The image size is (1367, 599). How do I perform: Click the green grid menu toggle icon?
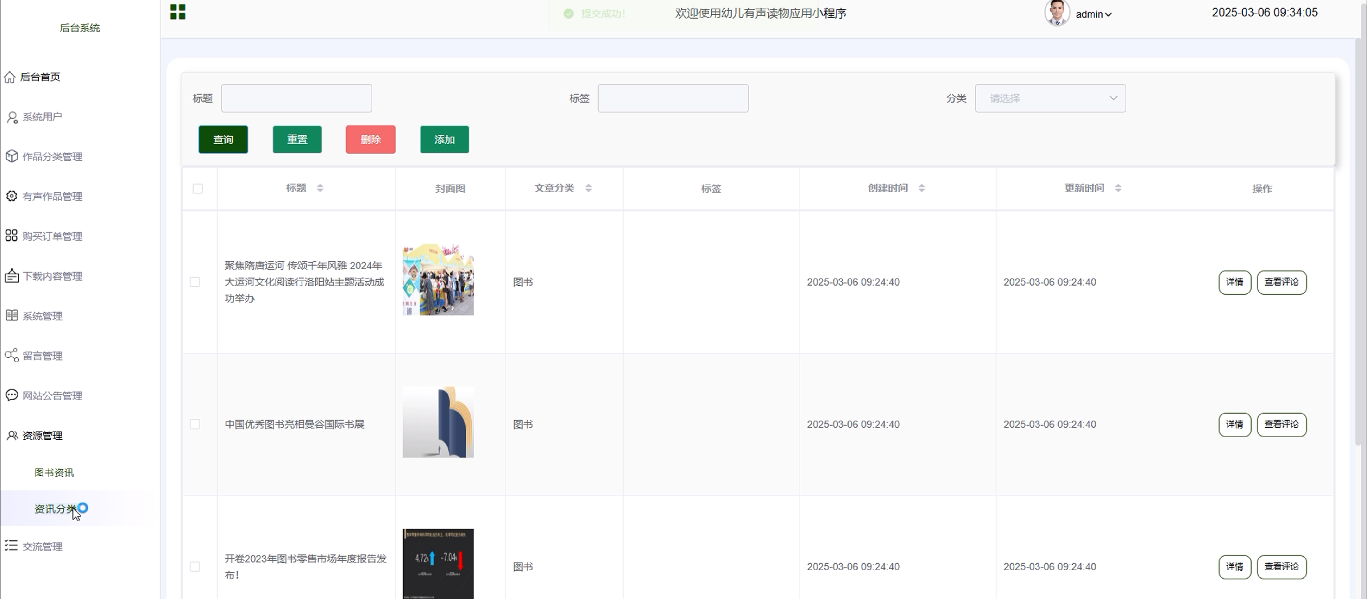pos(178,12)
